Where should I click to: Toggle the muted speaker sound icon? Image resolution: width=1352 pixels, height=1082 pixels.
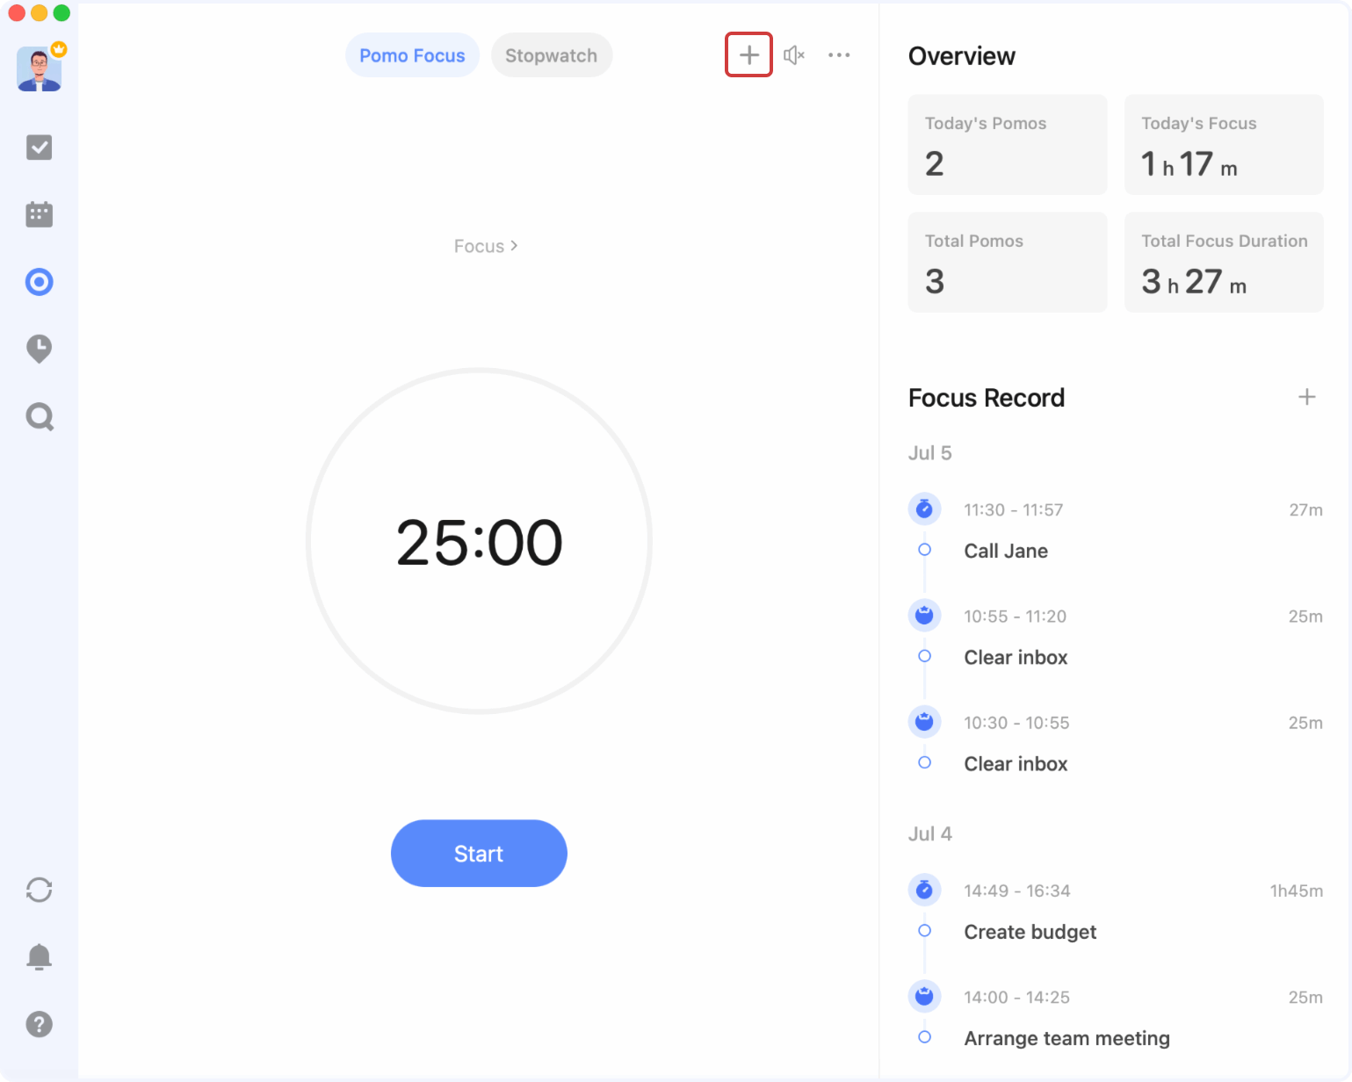pos(793,55)
